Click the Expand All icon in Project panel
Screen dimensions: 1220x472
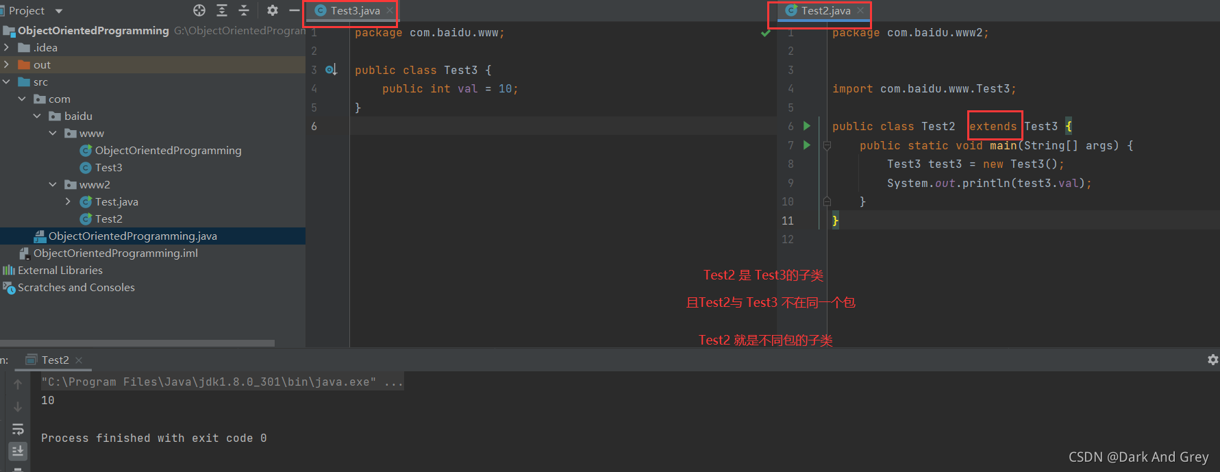coord(222,10)
